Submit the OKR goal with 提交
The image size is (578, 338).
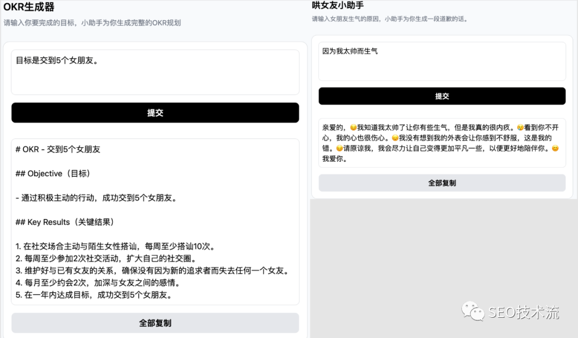click(155, 113)
